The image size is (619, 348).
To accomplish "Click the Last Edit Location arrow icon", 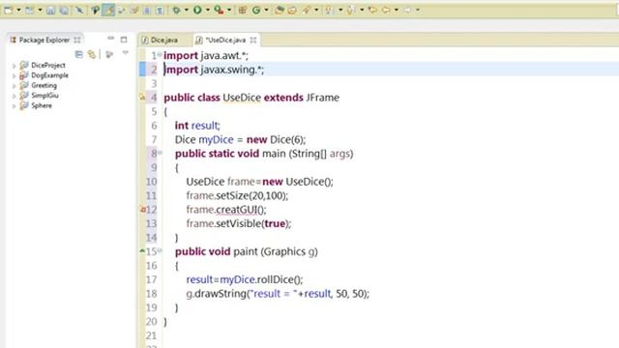I will (x=372, y=10).
